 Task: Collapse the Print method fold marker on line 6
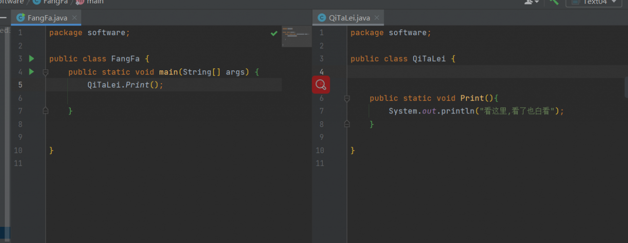[347, 98]
